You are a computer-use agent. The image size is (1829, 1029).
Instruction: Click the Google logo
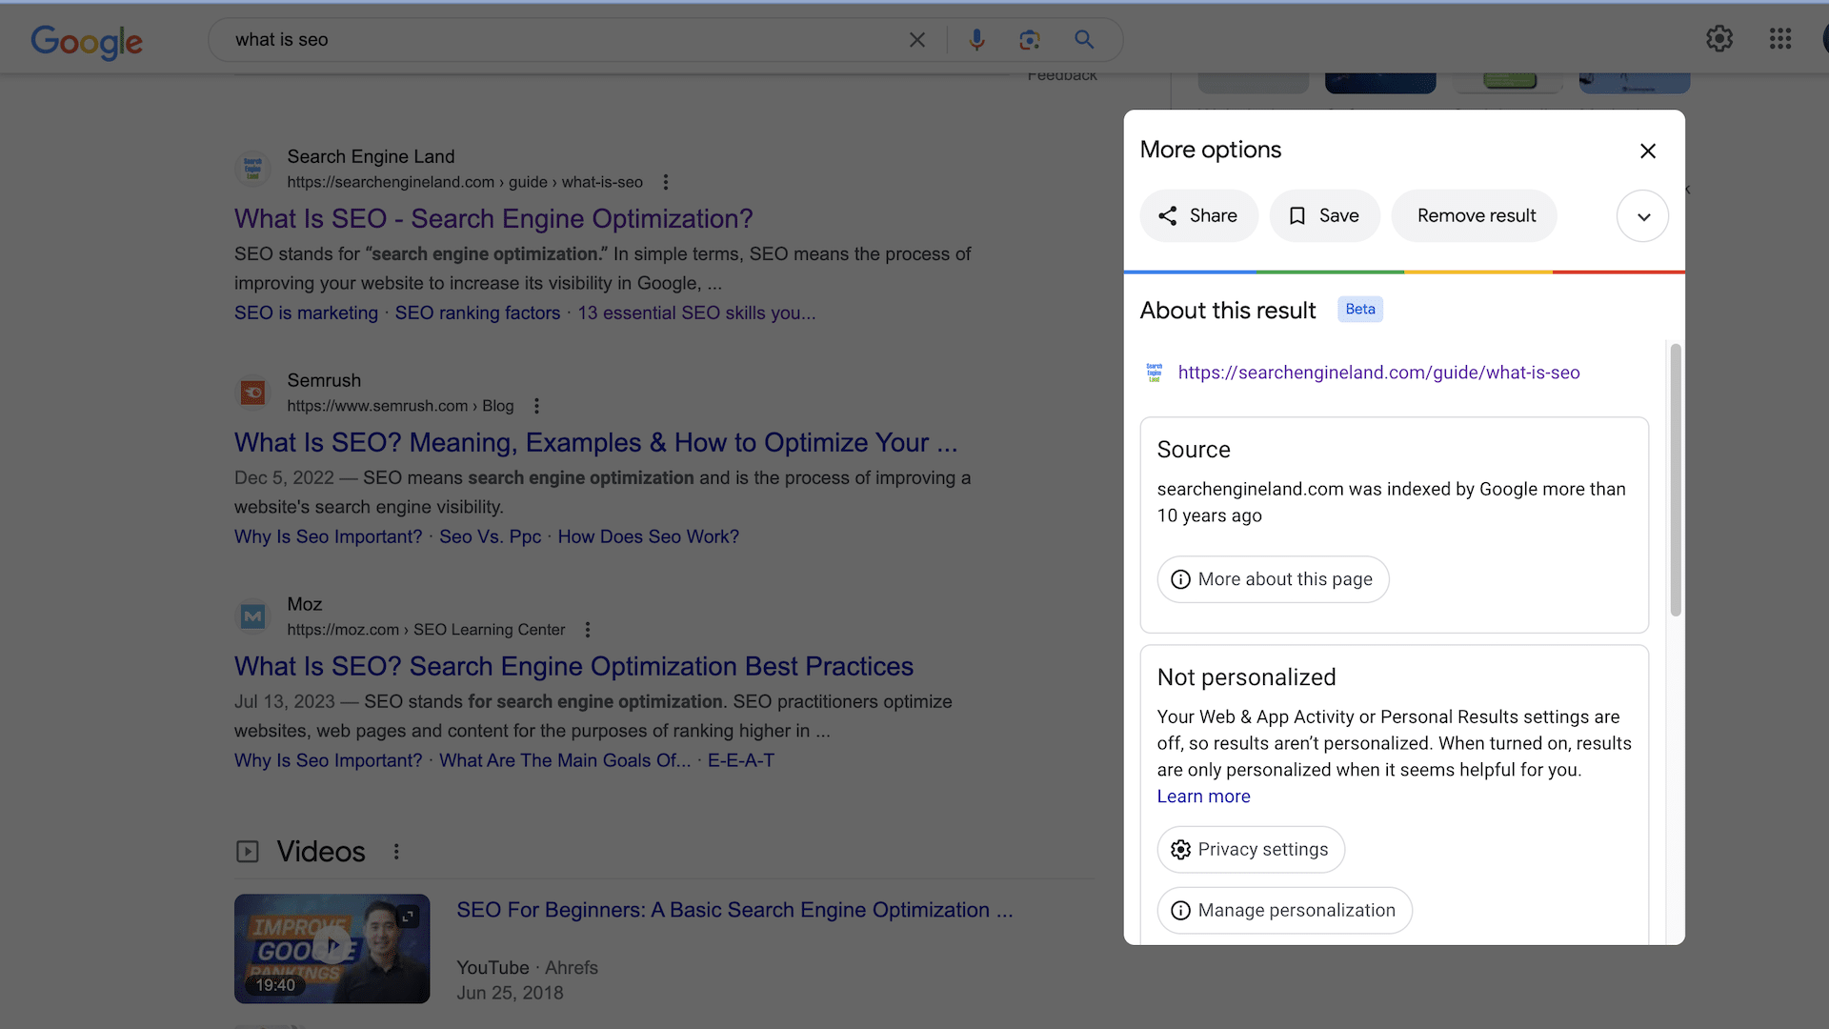coord(87,41)
